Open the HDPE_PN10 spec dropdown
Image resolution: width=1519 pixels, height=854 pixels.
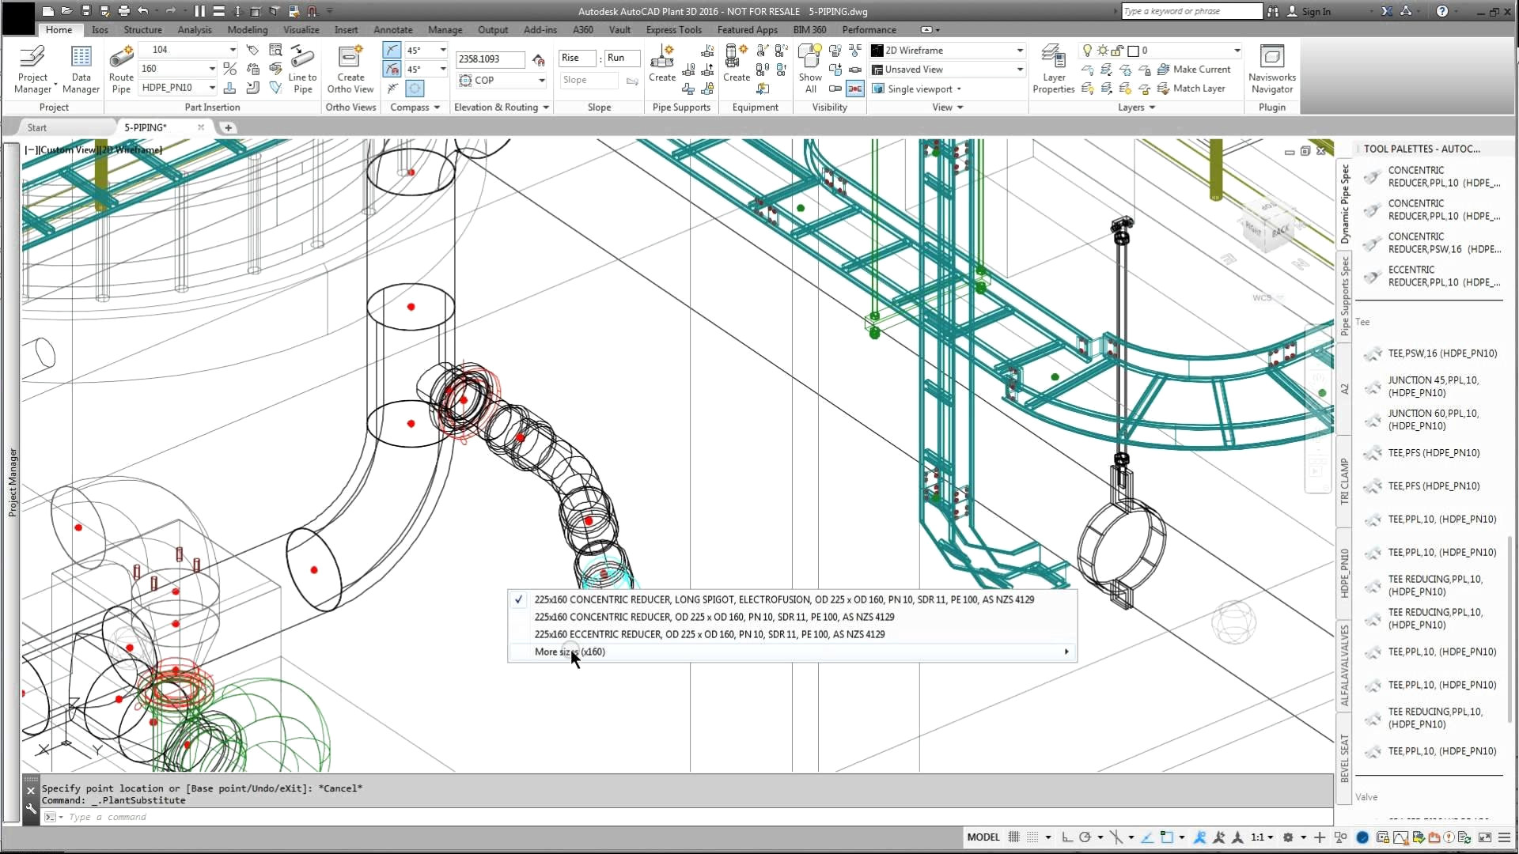(x=212, y=88)
